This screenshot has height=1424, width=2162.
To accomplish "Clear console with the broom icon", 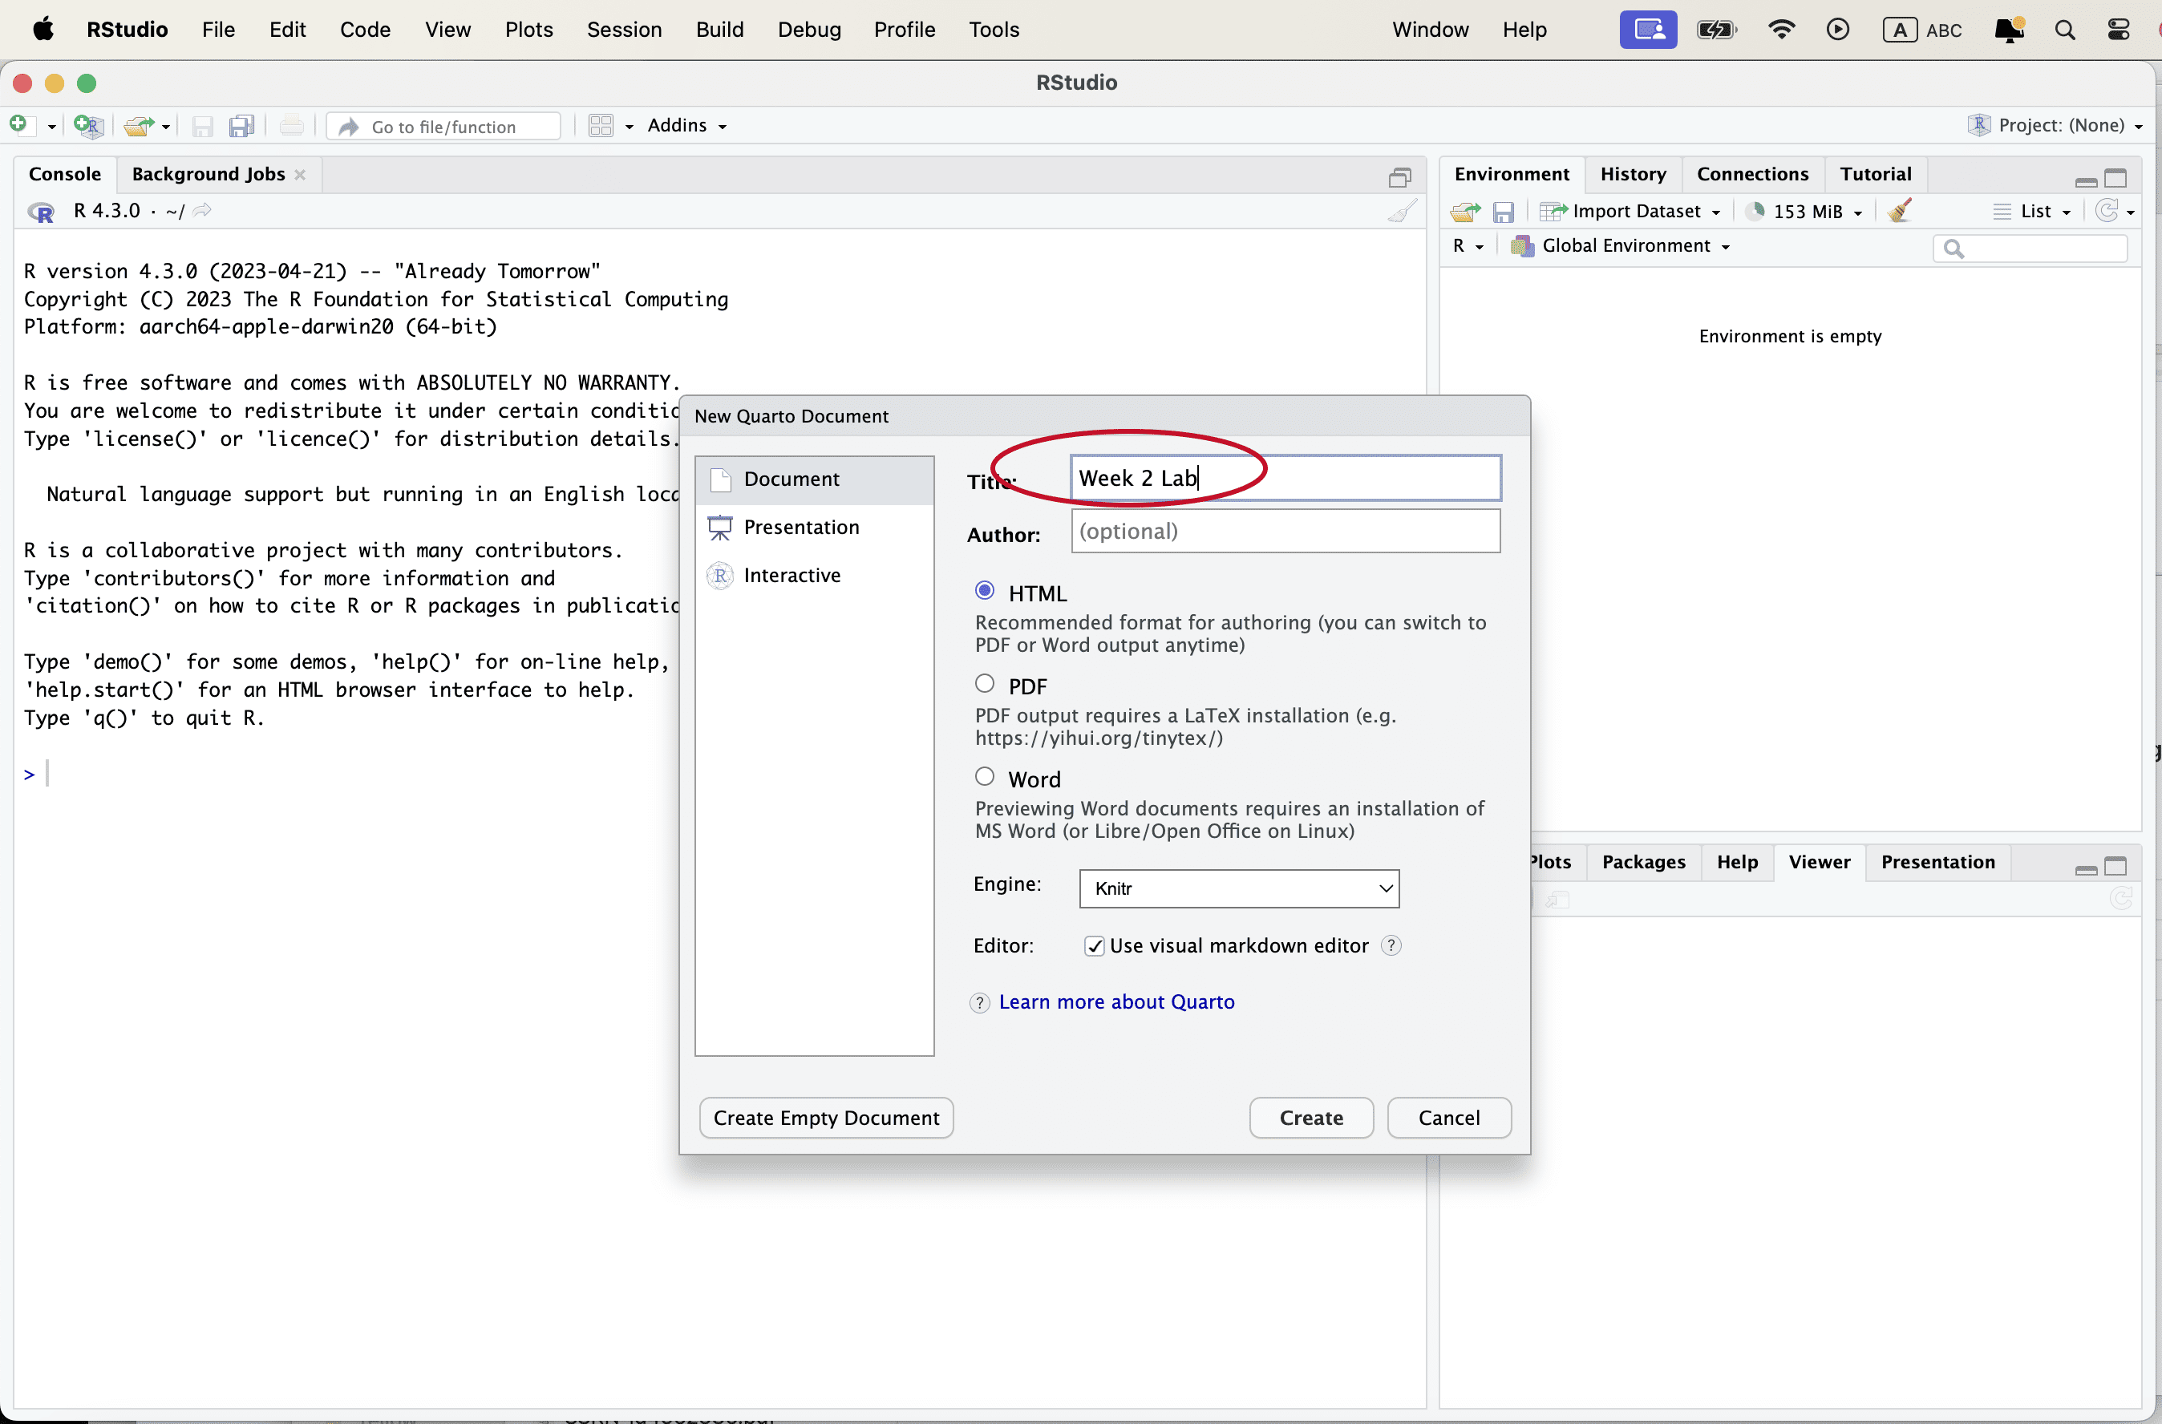I will [1403, 211].
